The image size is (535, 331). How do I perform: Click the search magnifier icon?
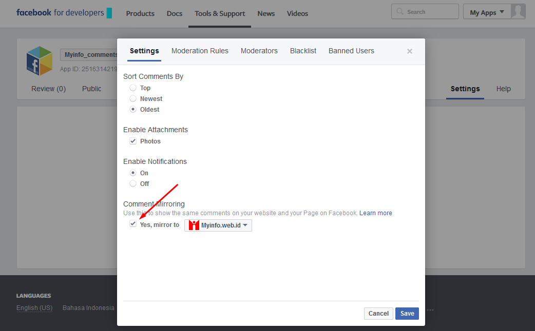399,12
